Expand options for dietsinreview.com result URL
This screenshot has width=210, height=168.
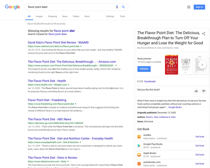(68, 161)
